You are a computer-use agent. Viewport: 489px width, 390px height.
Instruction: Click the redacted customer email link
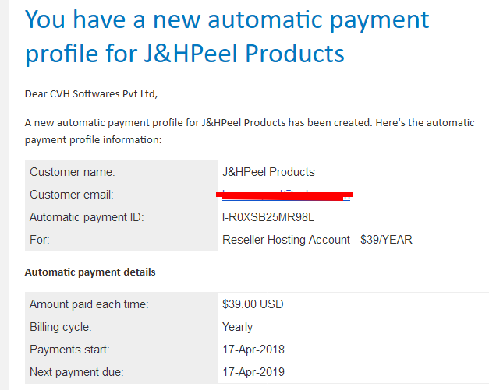click(286, 195)
